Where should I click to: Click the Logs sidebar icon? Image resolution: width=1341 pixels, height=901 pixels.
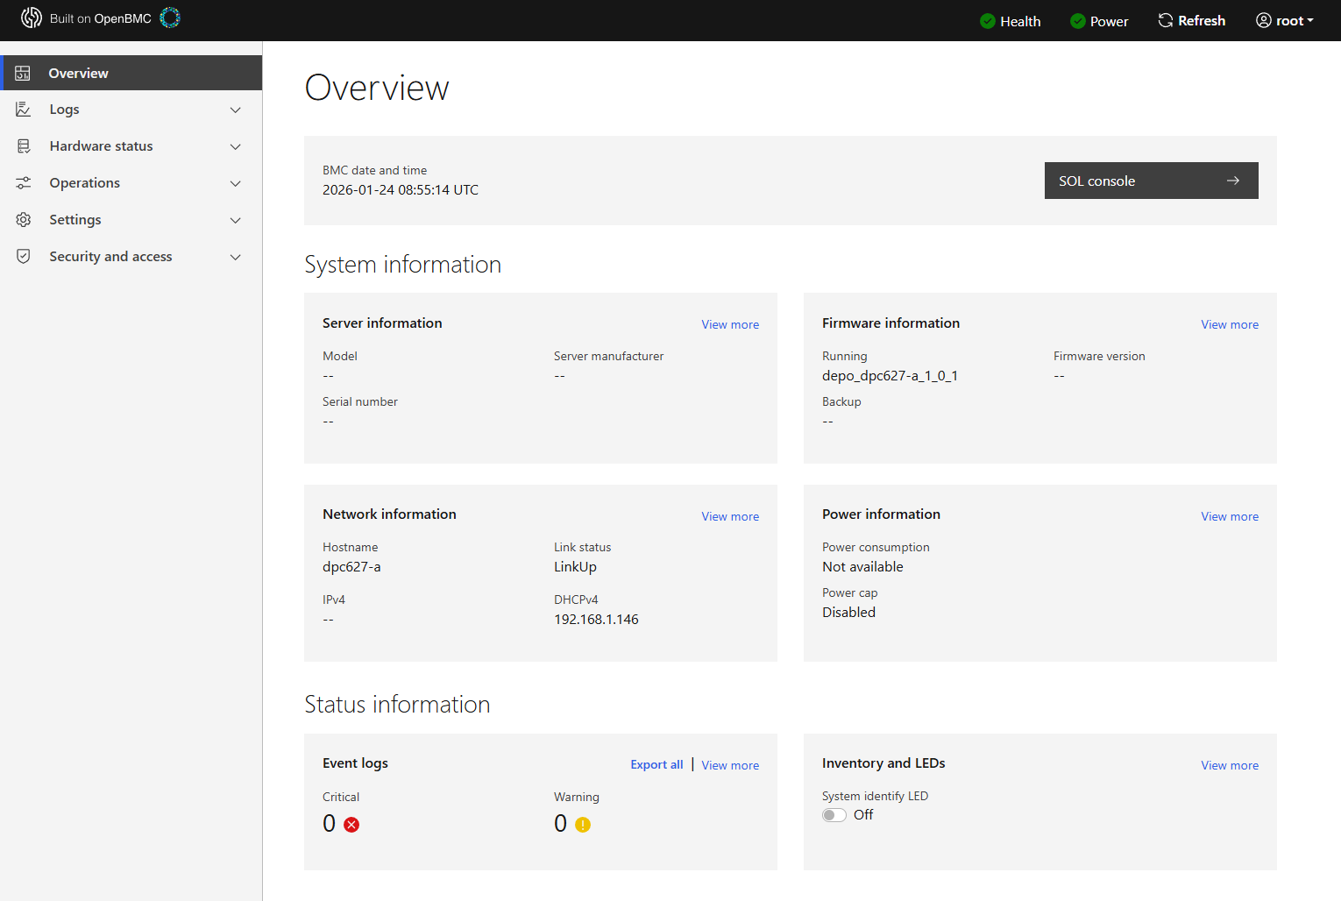tap(24, 109)
